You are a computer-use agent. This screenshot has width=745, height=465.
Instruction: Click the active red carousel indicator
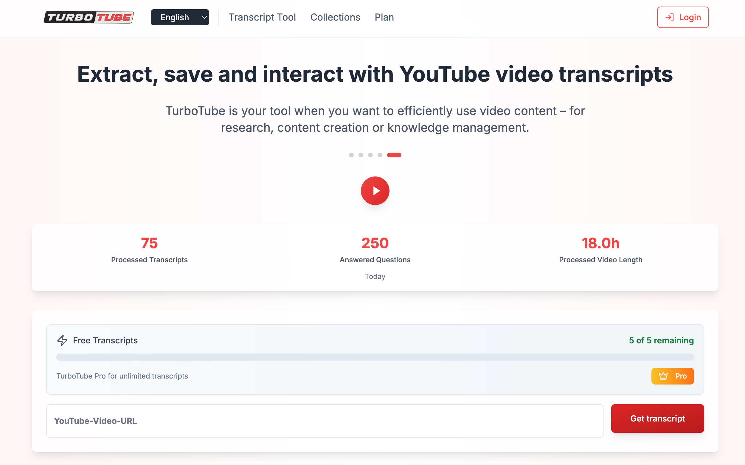394,155
